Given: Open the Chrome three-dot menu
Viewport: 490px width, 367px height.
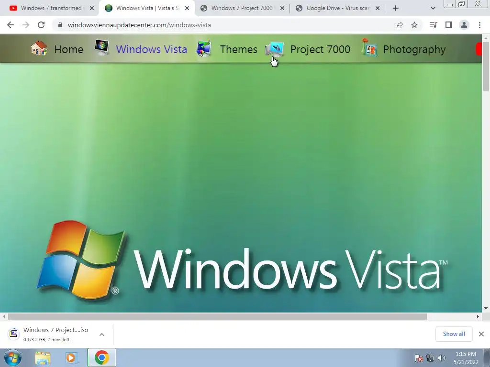Looking at the screenshot, I should (x=479, y=25).
